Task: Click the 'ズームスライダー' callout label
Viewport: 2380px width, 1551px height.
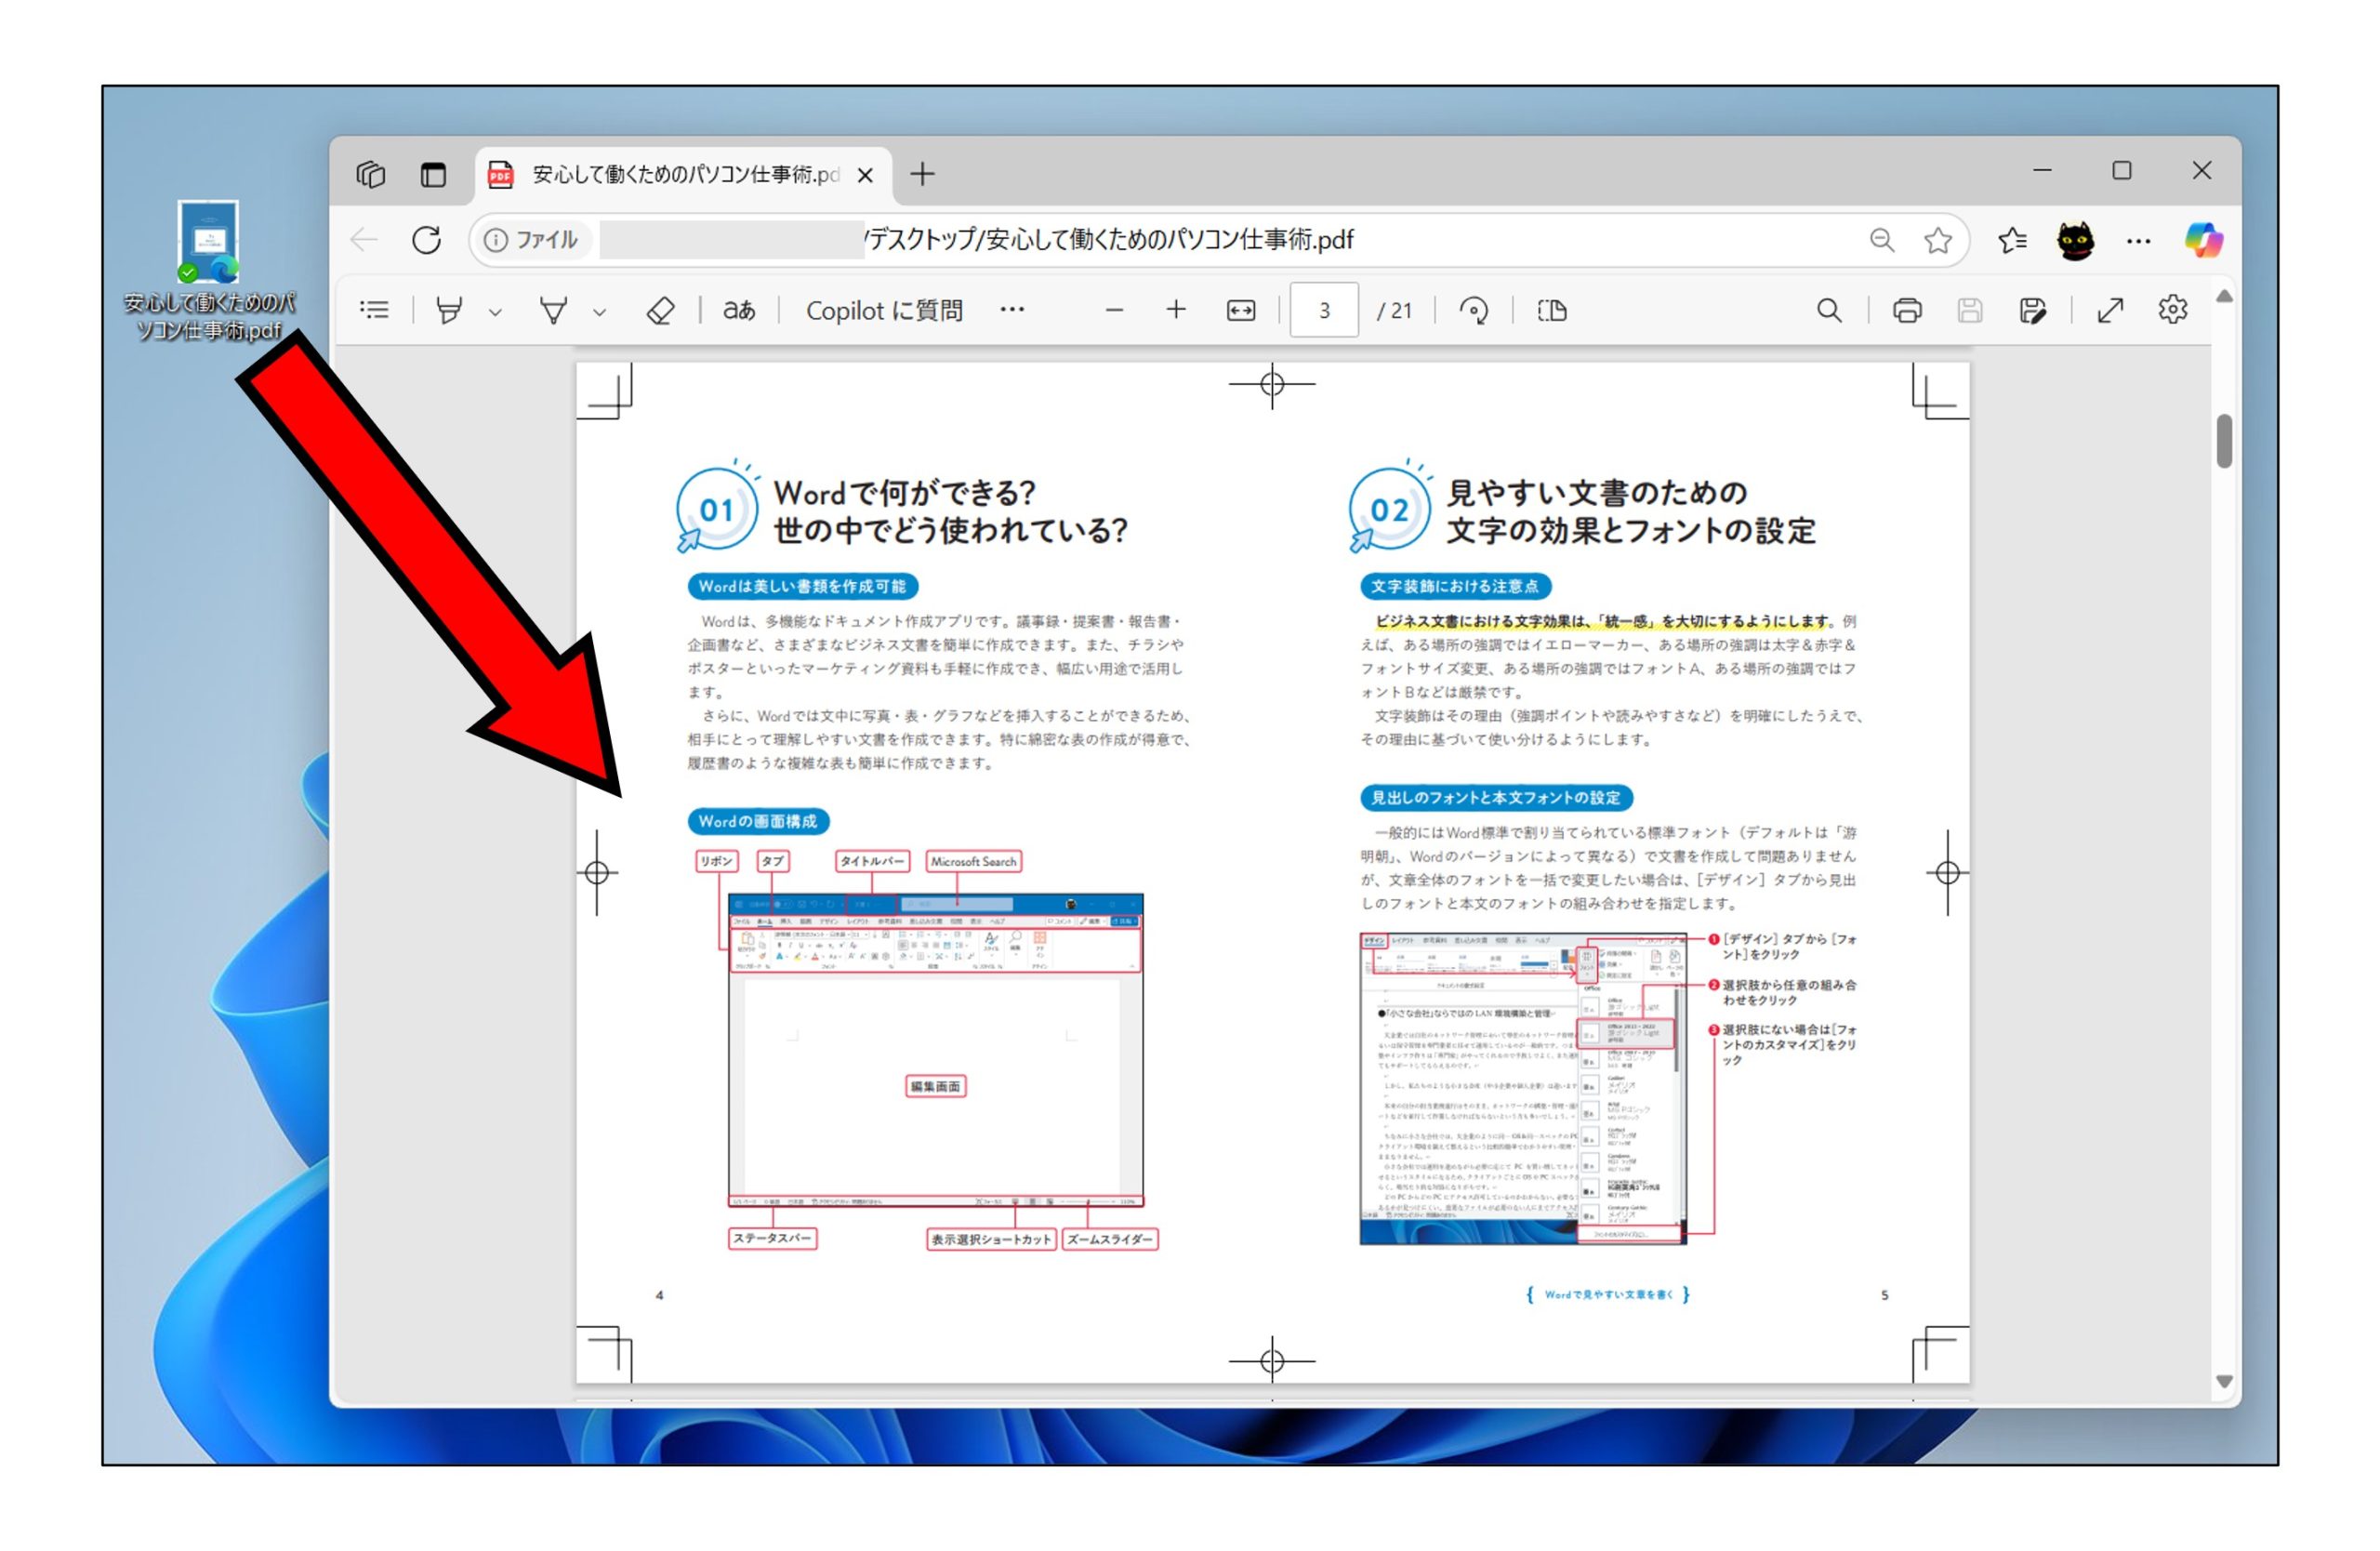Action: tap(1110, 1239)
